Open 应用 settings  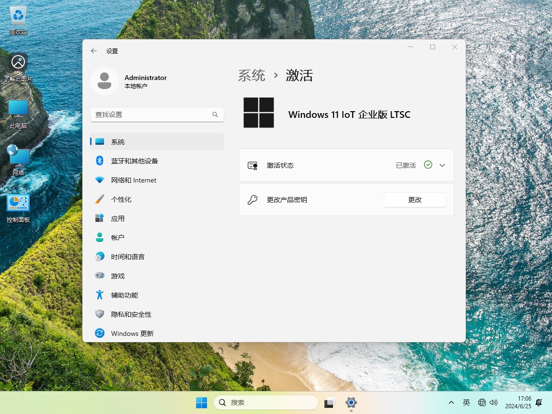157,218
